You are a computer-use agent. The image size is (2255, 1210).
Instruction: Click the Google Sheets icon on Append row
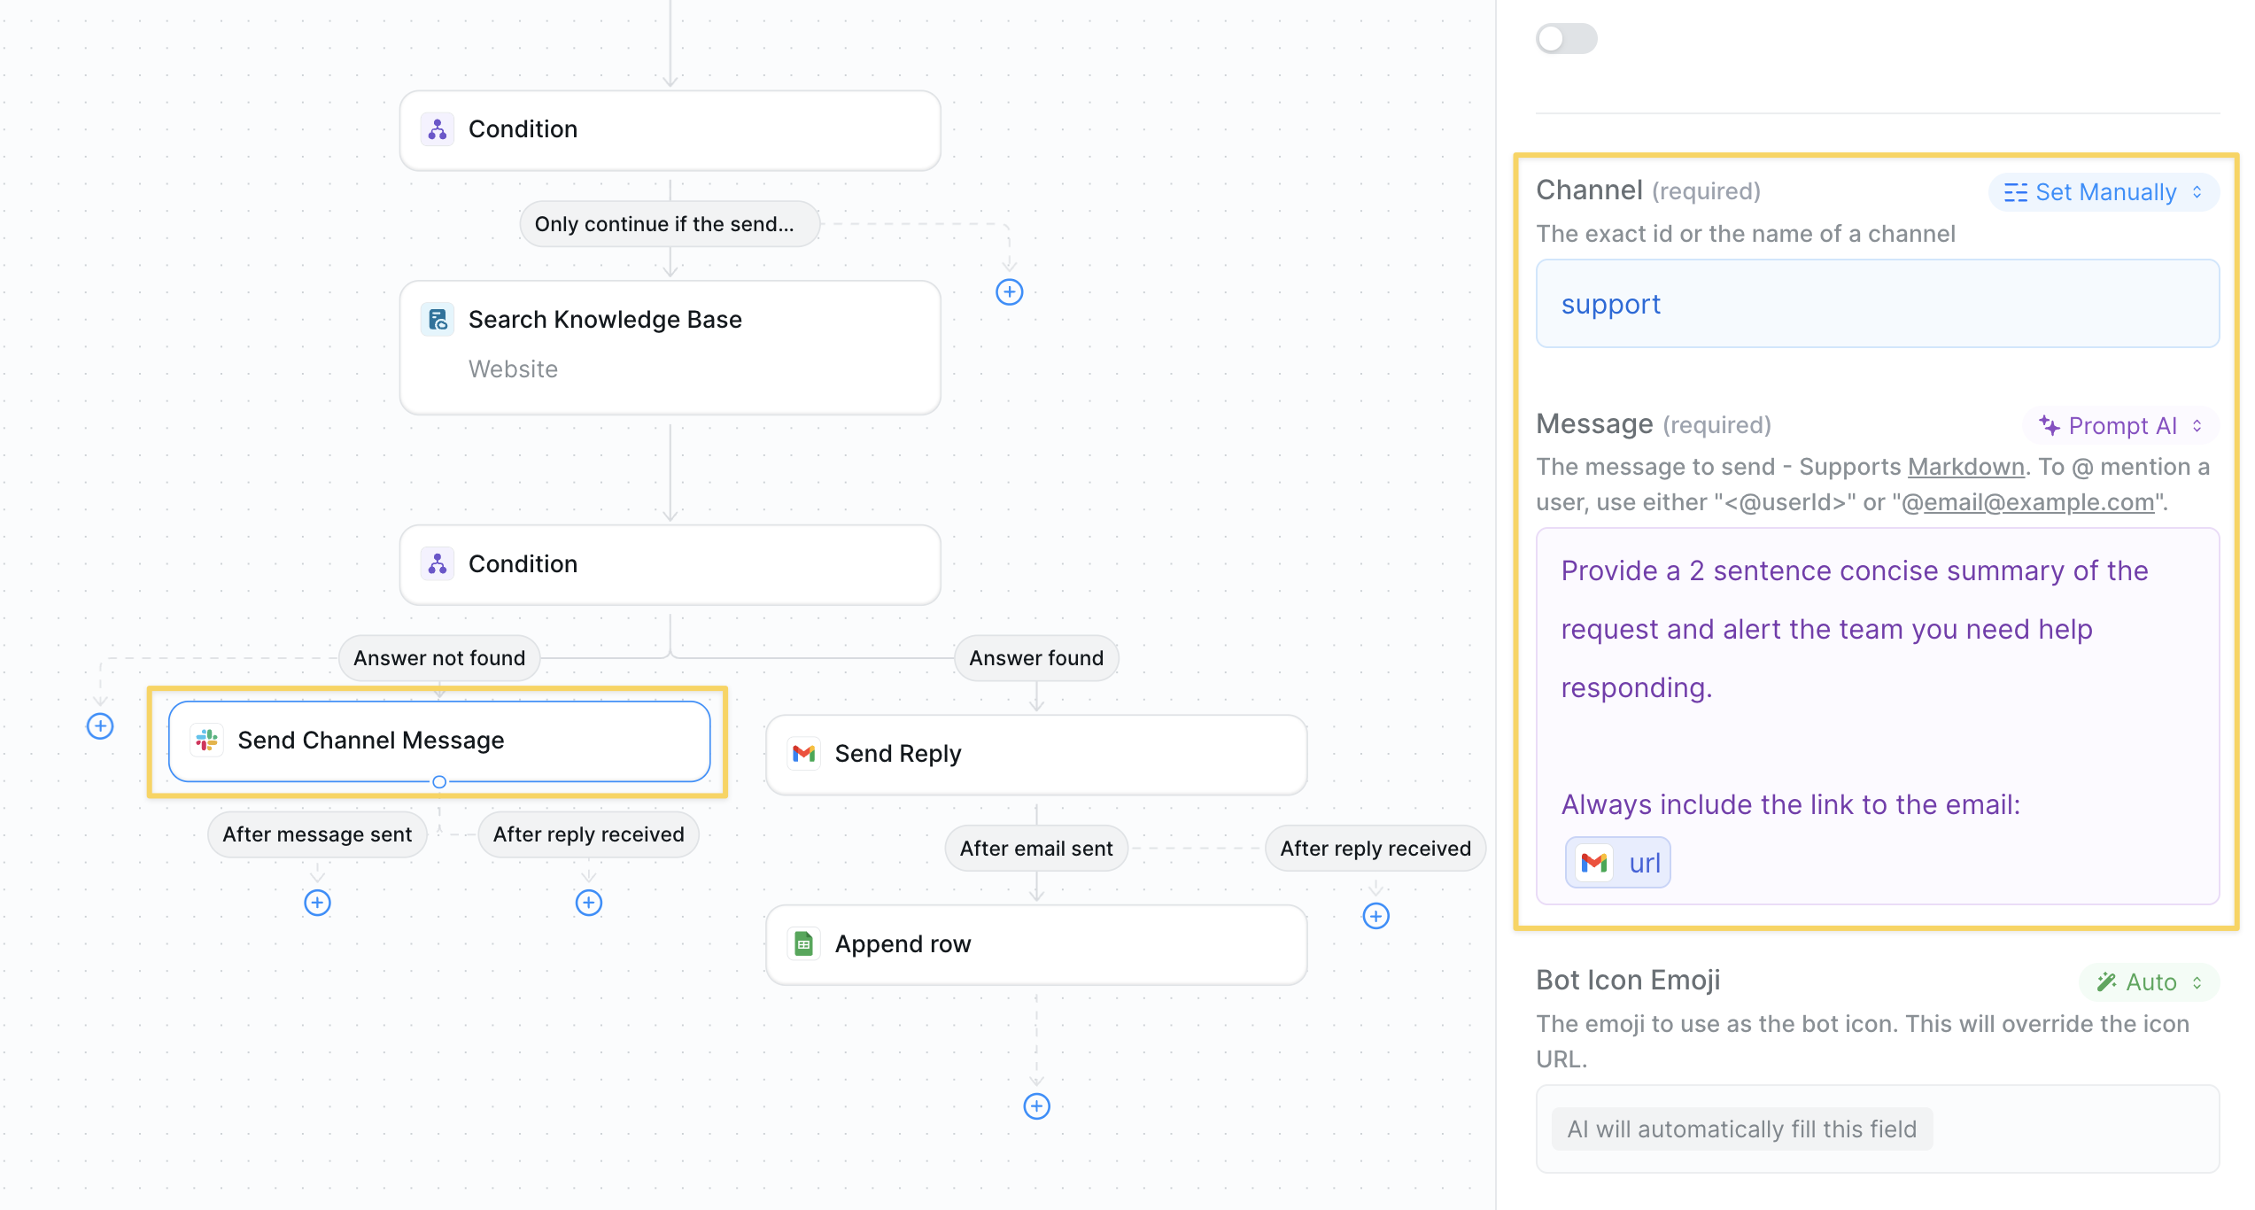tap(803, 944)
